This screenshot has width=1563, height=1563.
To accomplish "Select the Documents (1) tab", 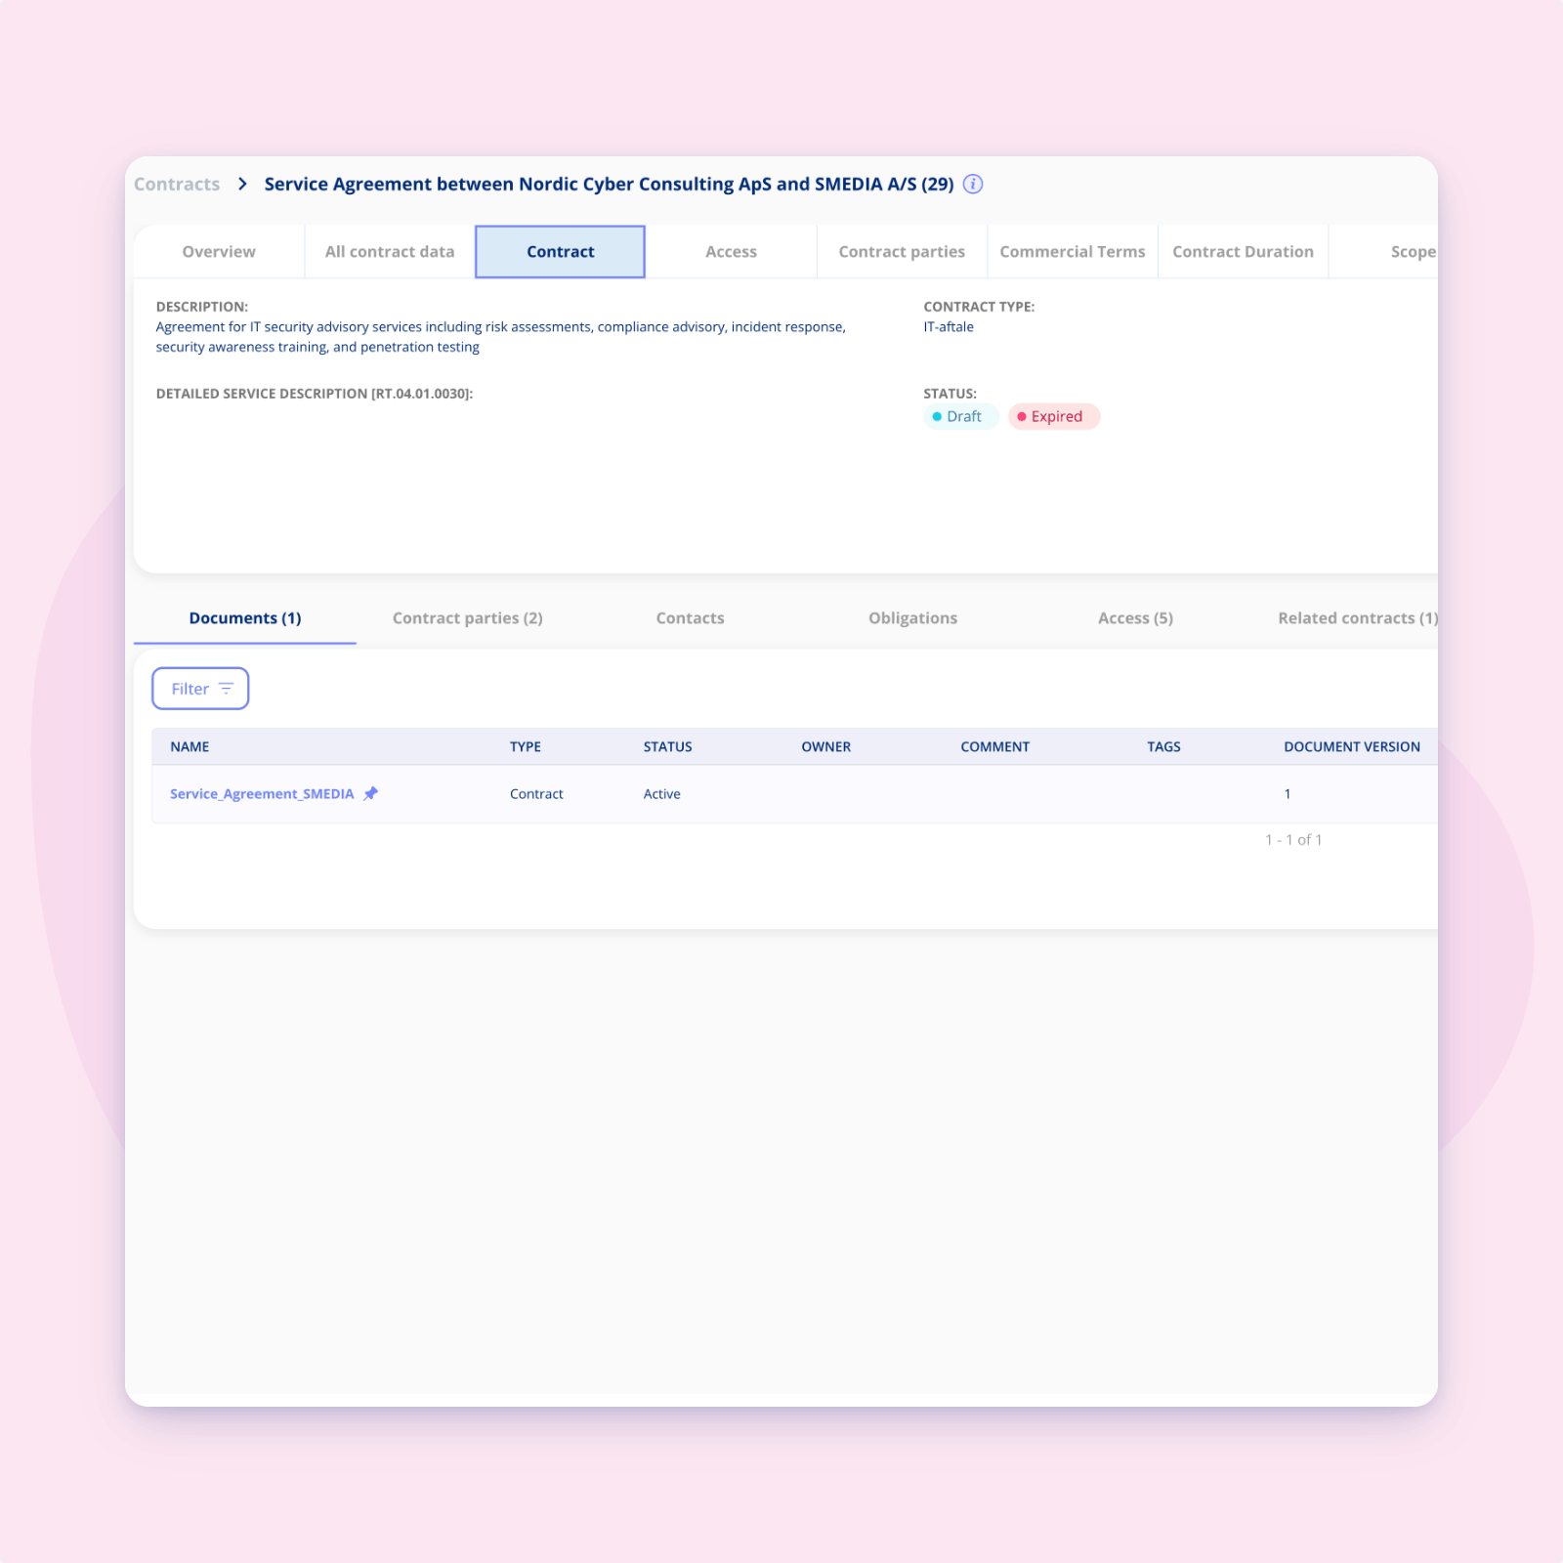I will (245, 618).
